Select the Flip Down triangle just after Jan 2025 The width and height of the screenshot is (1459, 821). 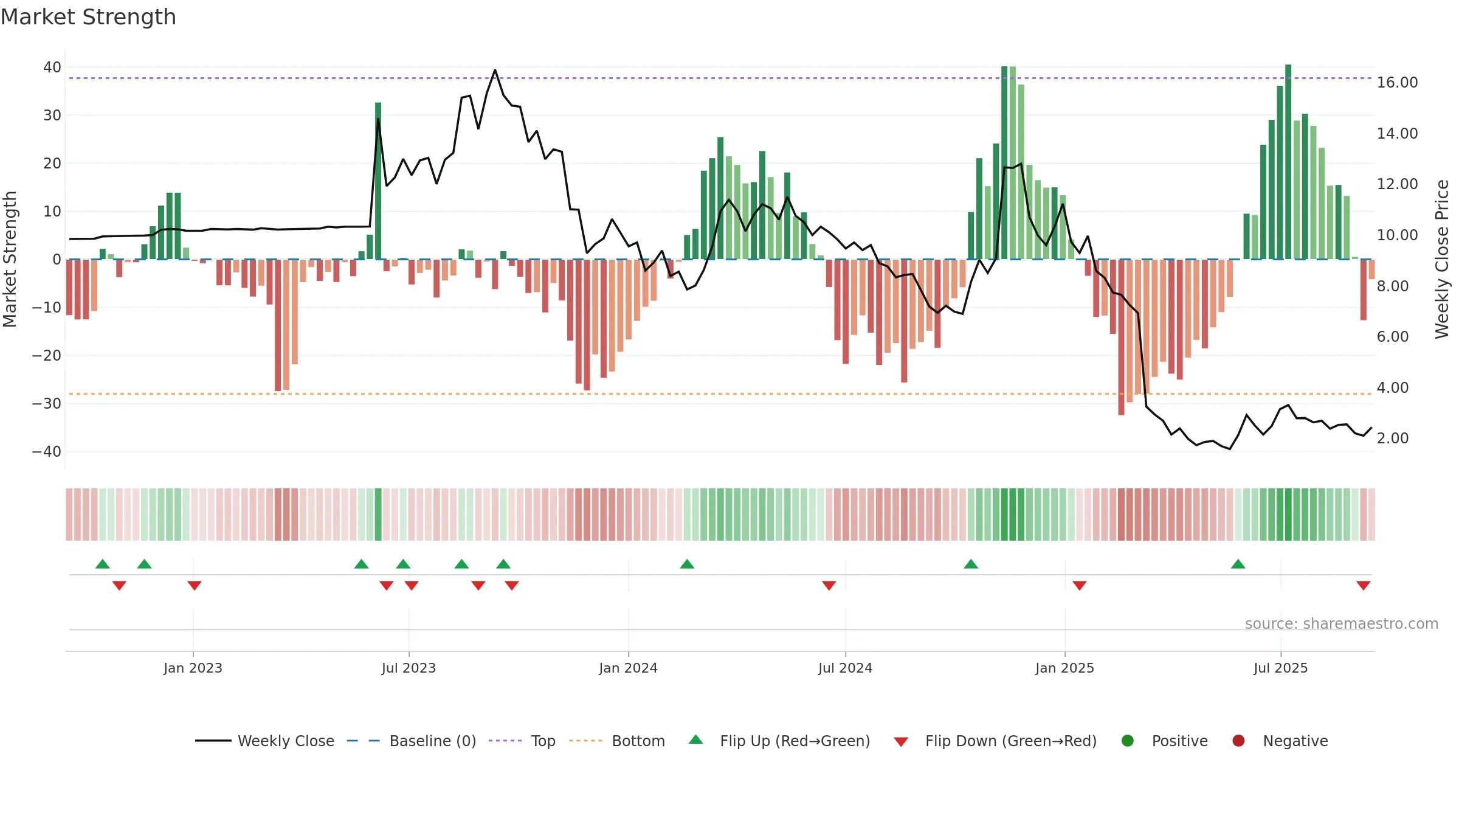1080,586
